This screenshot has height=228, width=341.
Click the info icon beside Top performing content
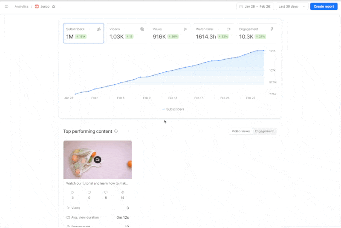tap(116, 131)
